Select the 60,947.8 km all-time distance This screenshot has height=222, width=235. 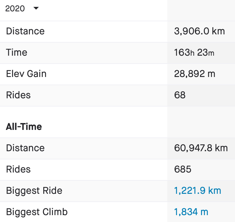[x=201, y=148]
